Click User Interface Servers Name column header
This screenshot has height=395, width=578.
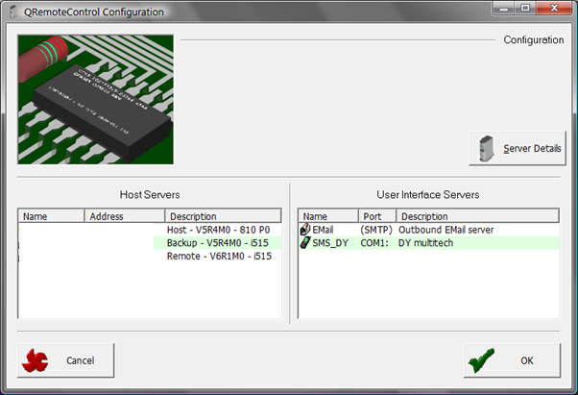pyautogui.click(x=327, y=216)
